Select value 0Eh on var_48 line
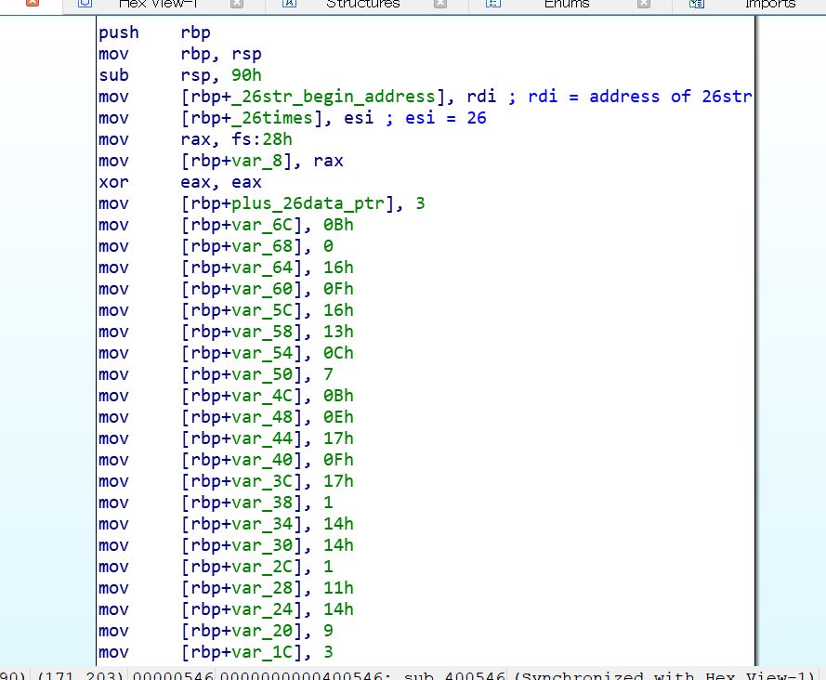Viewport: 826px width, 680px height. (x=338, y=417)
